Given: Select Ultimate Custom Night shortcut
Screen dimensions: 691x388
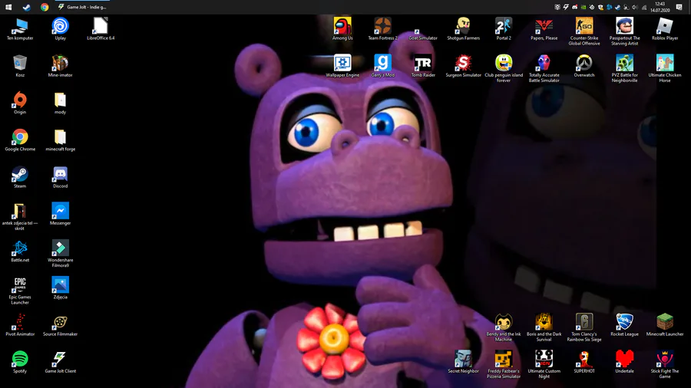Looking at the screenshot, I should (x=544, y=365).
